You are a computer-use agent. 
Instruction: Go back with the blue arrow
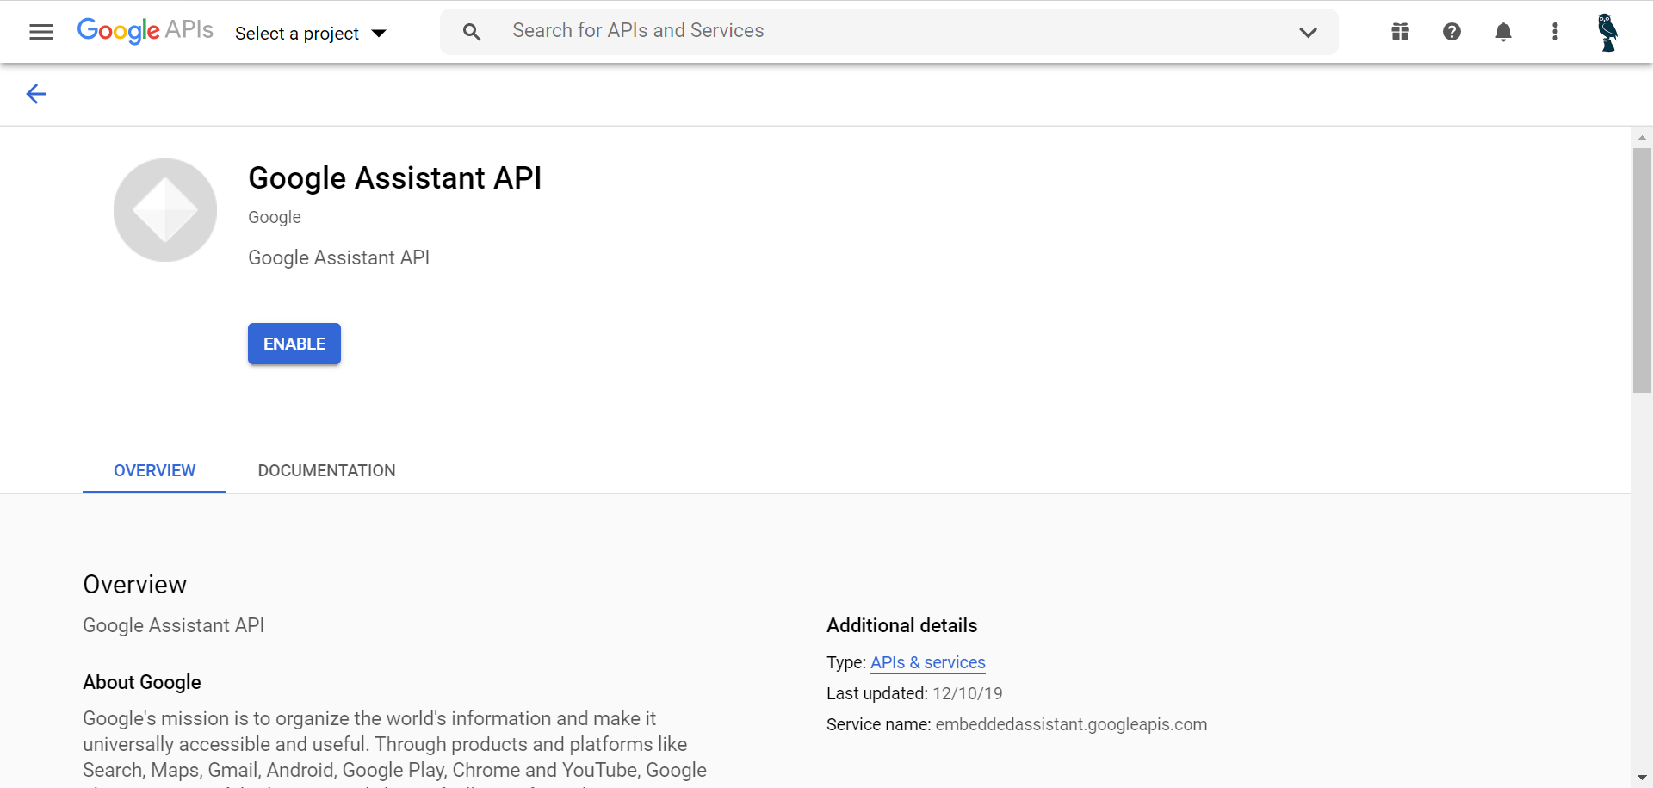point(36,94)
